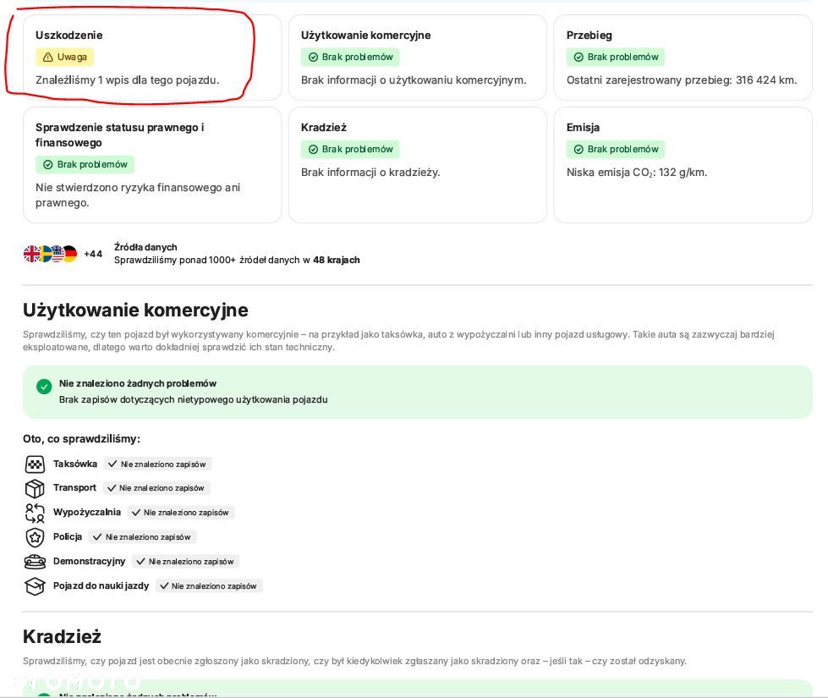Select the Emisja emissions card
This screenshot has height=698, width=828.
tap(683, 165)
